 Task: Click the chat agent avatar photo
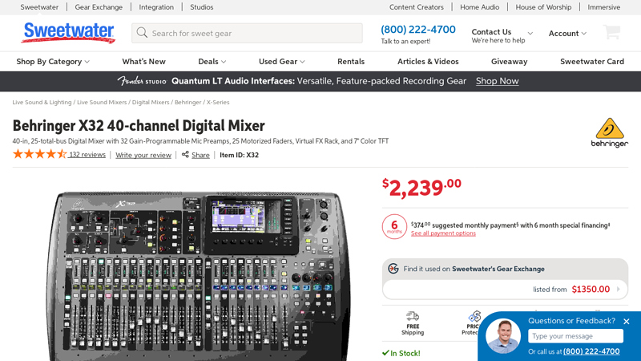click(503, 336)
